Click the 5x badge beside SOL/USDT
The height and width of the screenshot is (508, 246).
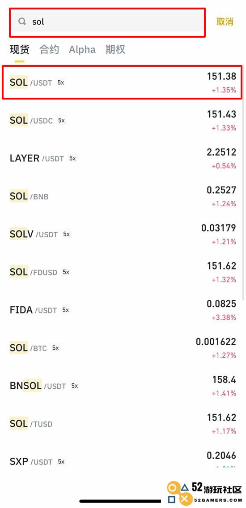[61, 82]
